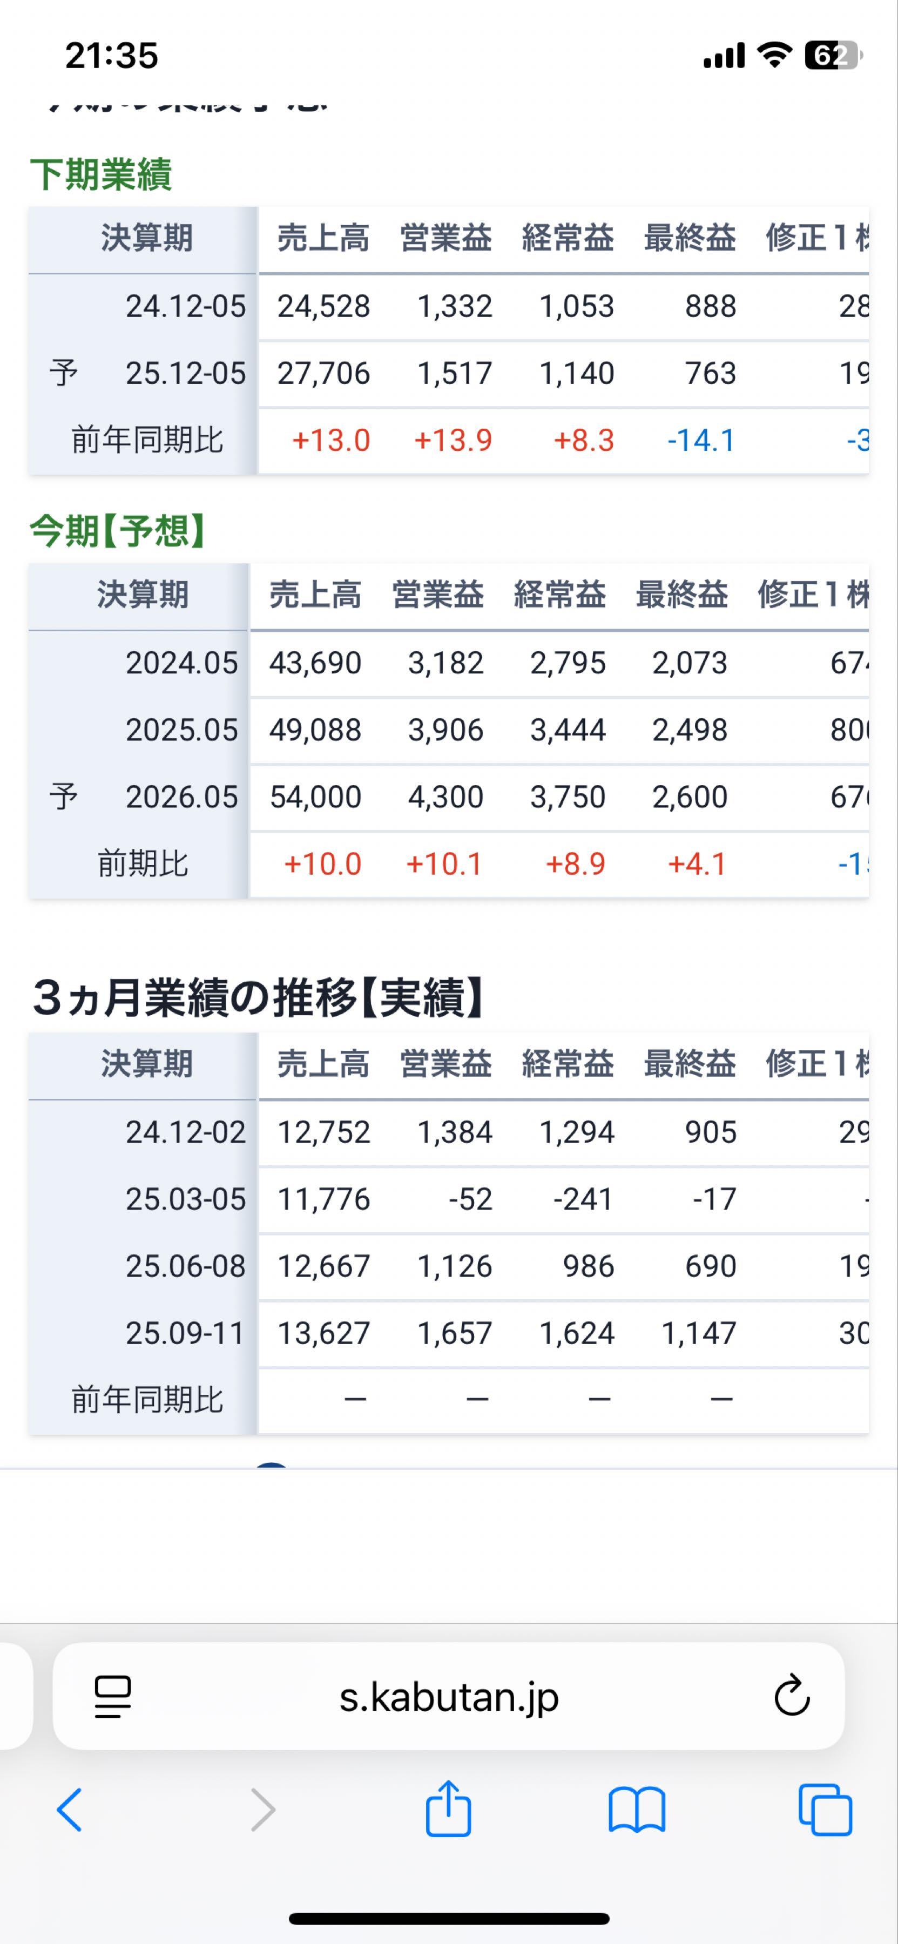Show all open Safari tabs
This screenshot has width=898, height=1944.
pos(825,1810)
